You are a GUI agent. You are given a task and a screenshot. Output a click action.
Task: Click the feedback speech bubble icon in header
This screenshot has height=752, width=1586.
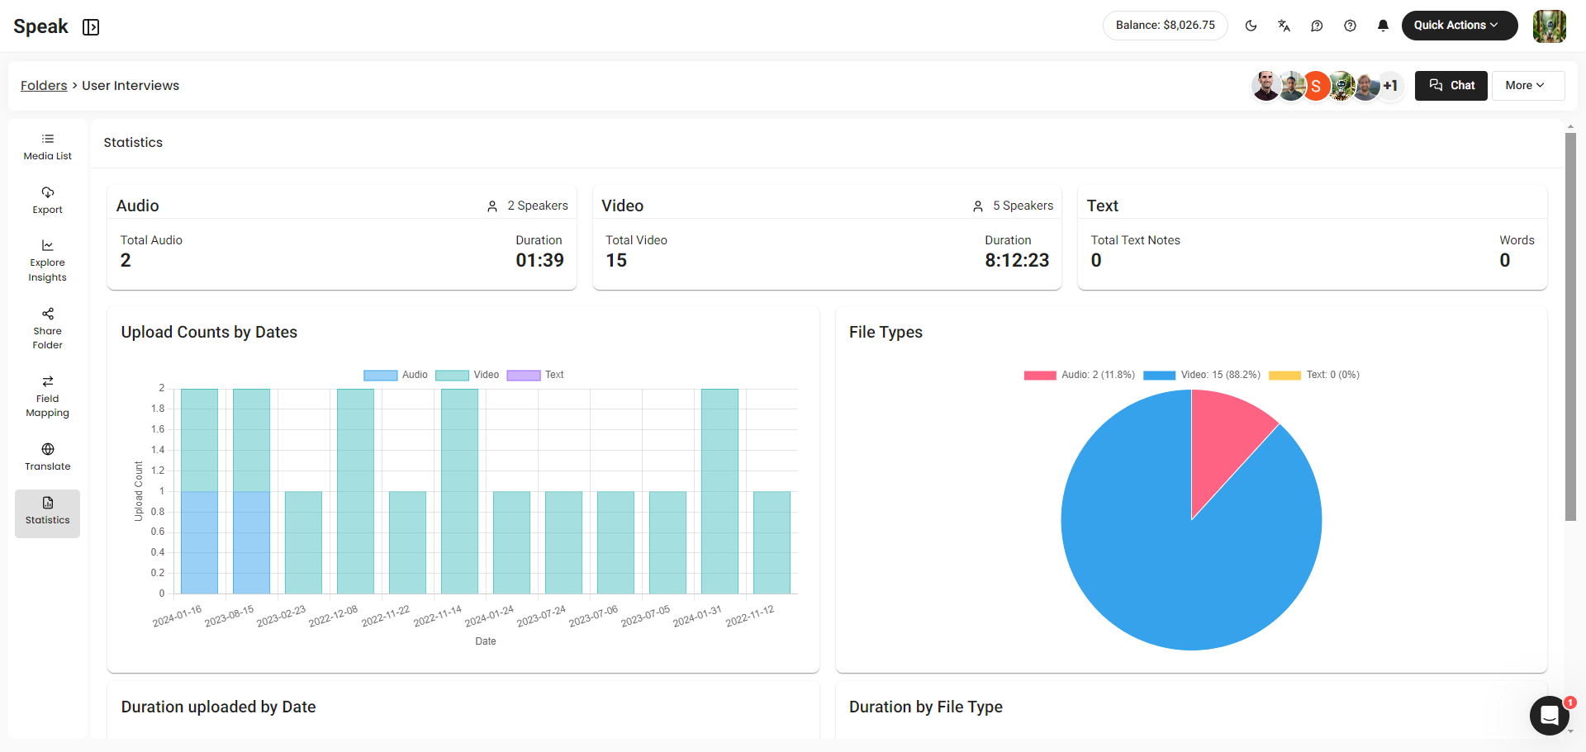point(1317,26)
